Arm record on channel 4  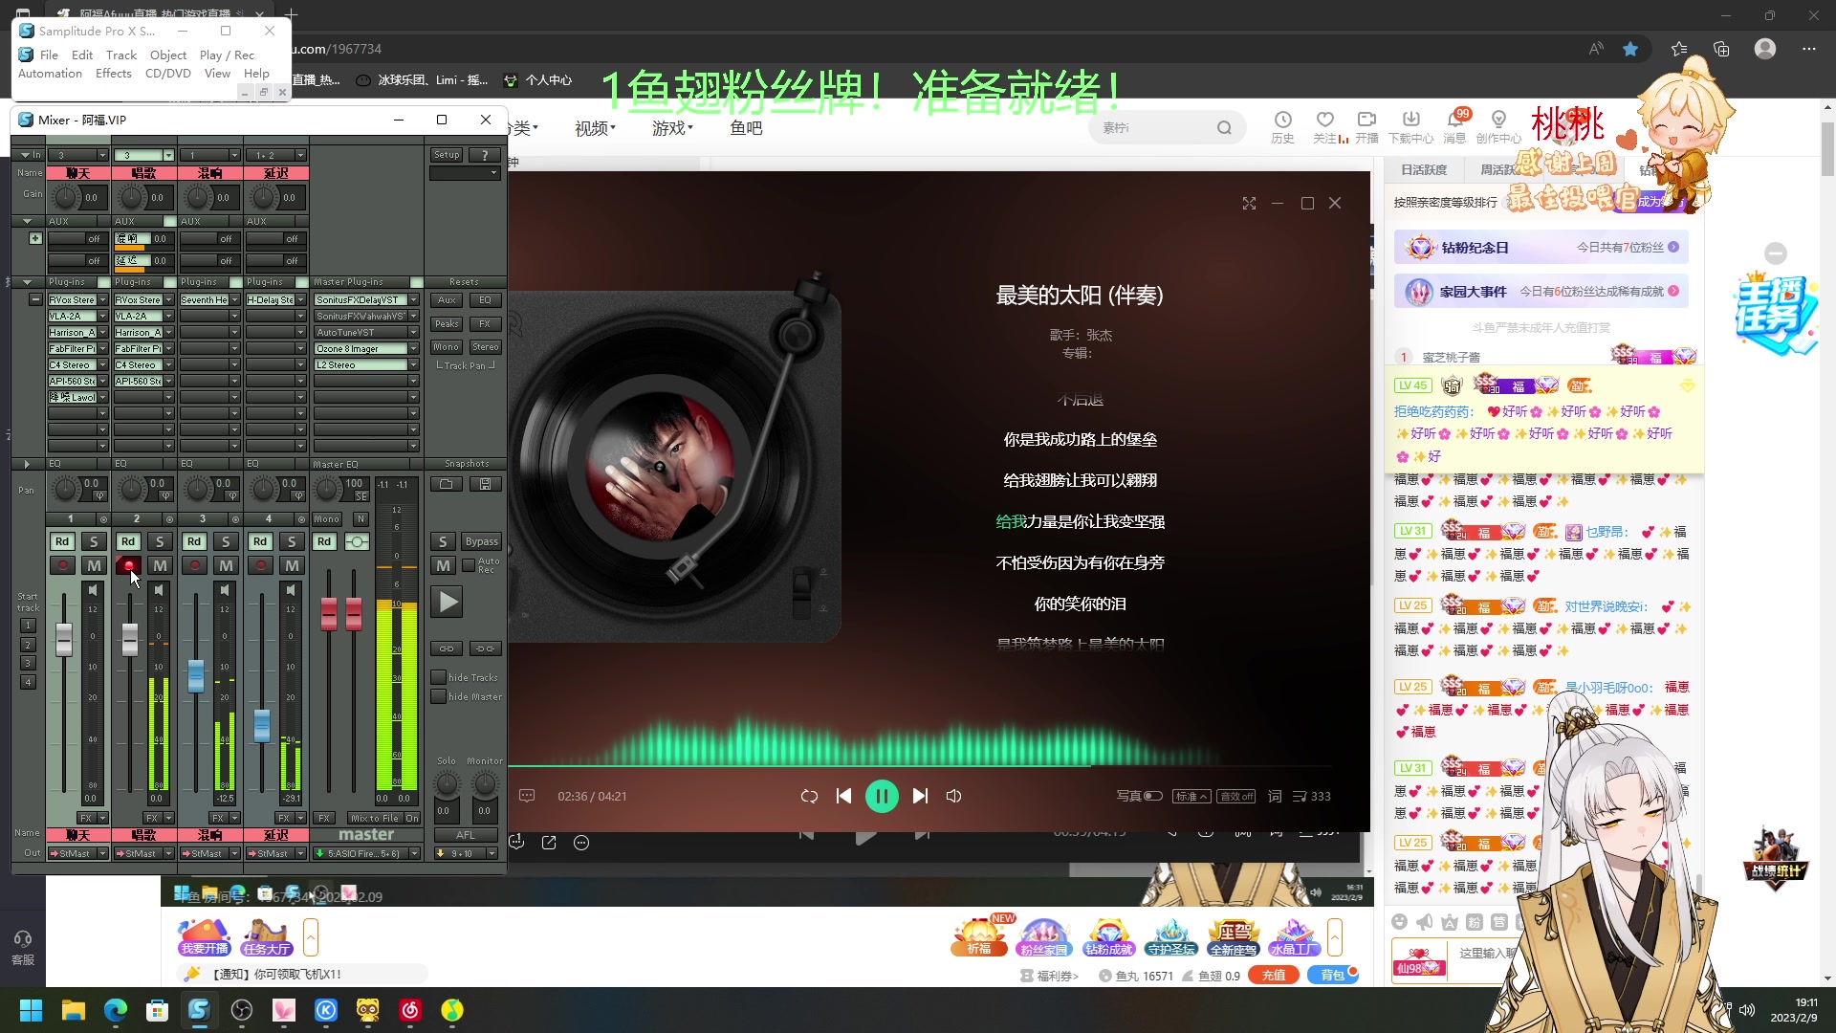pos(260,565)
